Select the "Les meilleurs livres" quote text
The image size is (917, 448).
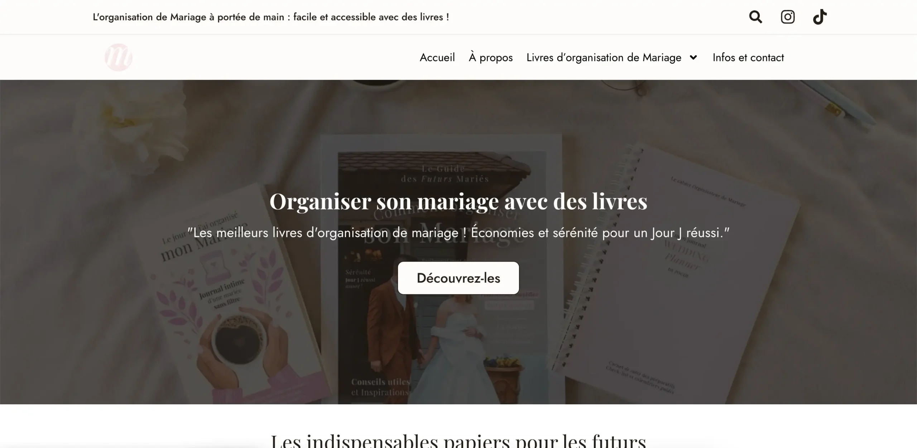(x=458, y=233)
